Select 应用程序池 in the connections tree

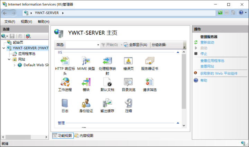[x=27, y=54]
